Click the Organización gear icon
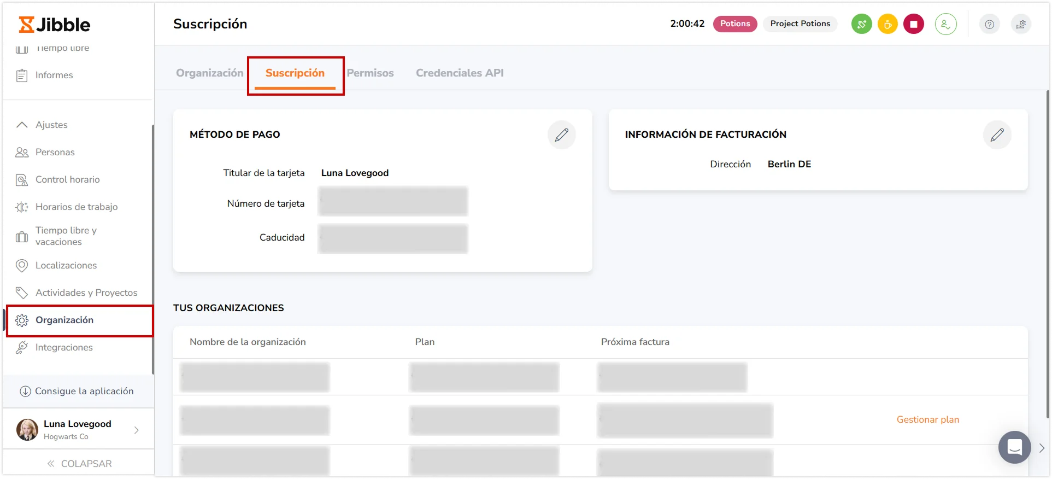The image size is (1052, 479). (x=22, y=320)
